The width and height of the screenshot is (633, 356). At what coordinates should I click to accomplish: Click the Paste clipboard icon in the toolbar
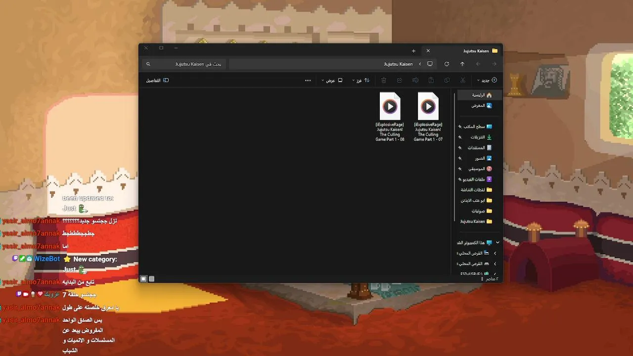click(431, 80)
